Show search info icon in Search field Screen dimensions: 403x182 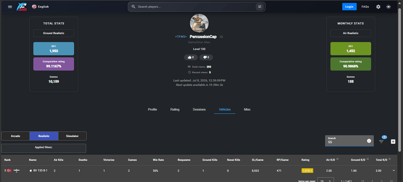tap(369, 141)
